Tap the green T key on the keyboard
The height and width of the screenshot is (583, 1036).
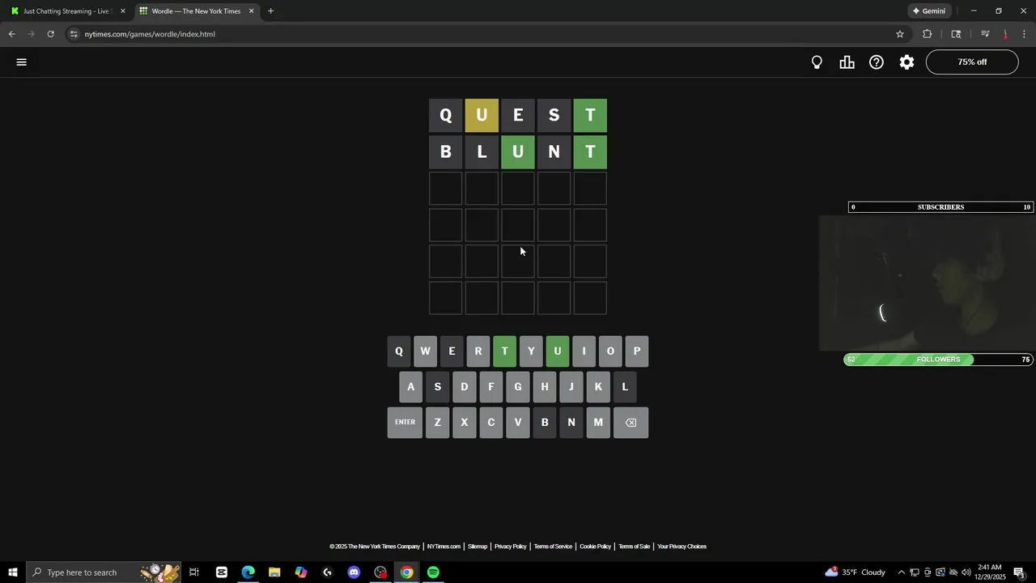504,351
